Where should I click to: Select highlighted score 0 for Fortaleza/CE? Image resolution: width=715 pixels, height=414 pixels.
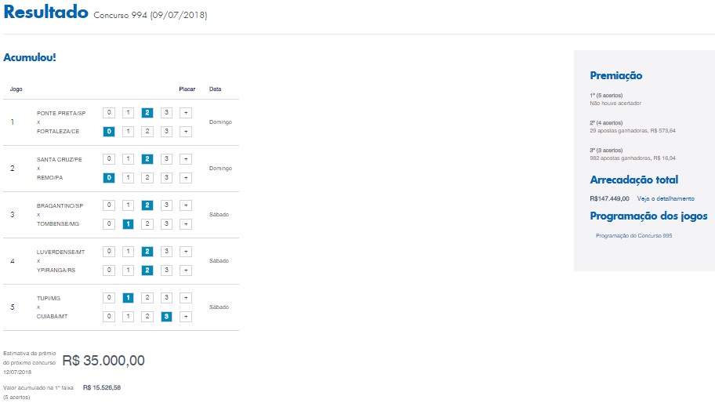(x=109, y=132)
